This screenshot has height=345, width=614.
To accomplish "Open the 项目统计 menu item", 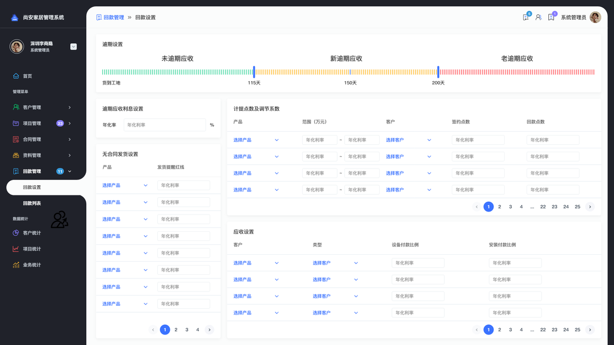I will pos(32,249).
